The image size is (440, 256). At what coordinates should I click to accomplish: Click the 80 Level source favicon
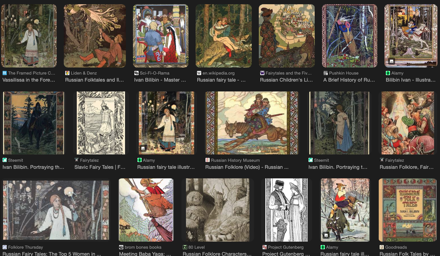click(x=185, y=247)
